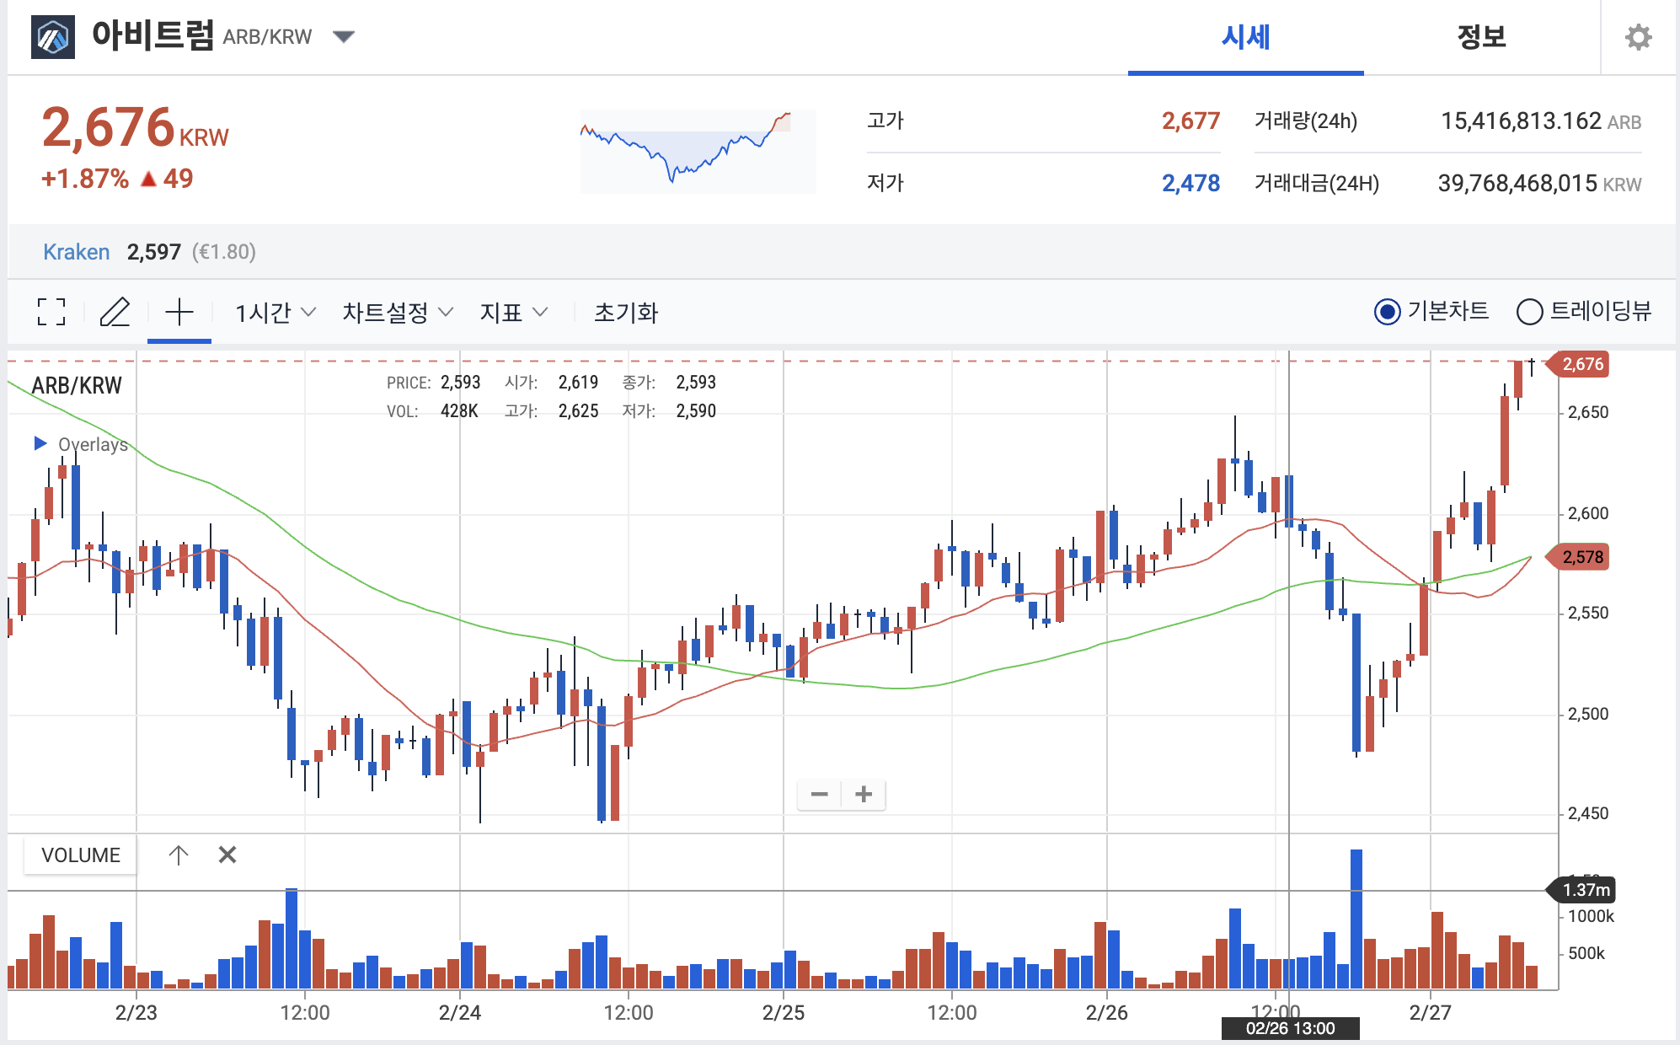Select the pencil drawing tool
The image size is (1680, 1045).
pyautogui.click(x=115, y=312)
